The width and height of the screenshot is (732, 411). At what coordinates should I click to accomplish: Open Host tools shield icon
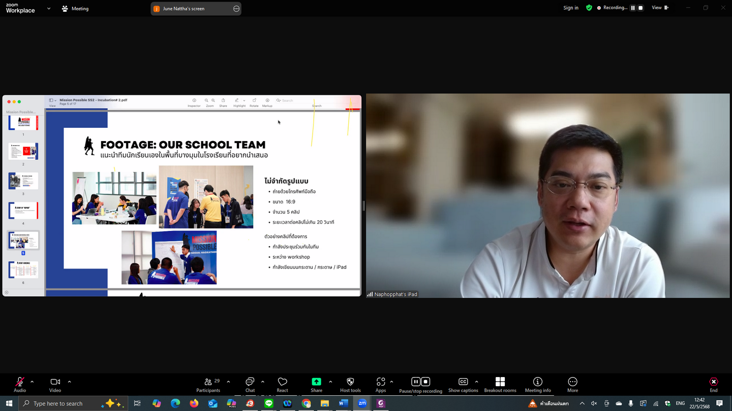(350, 384)
